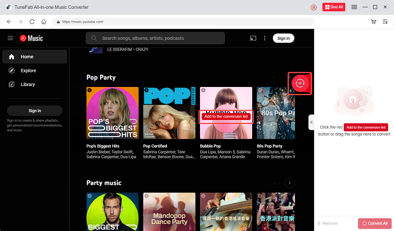Click the Remove button in conversion panel
Screen dimensions: 394x231
(x=328, y=223)
